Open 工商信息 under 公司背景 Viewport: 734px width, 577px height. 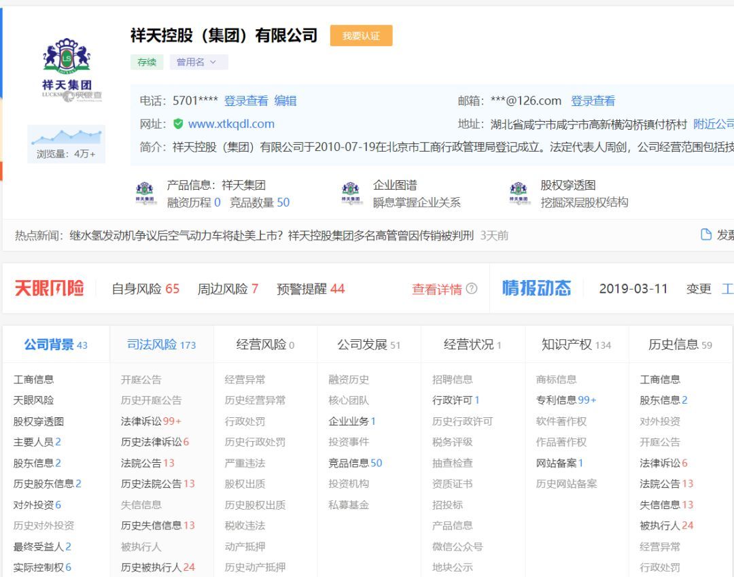tap(33, 379)
